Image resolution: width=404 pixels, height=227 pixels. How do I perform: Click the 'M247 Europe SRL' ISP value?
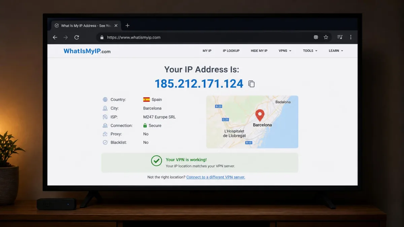click(x=160, y=117)
